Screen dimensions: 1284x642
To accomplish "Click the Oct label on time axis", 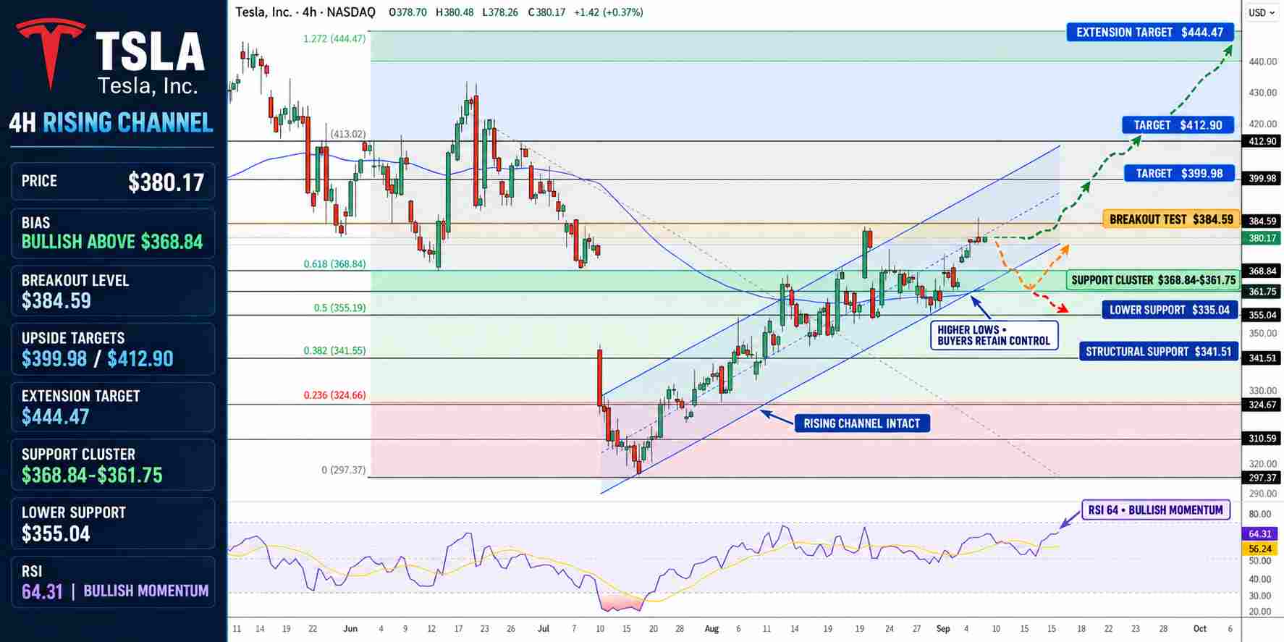I will (1200, 628).
